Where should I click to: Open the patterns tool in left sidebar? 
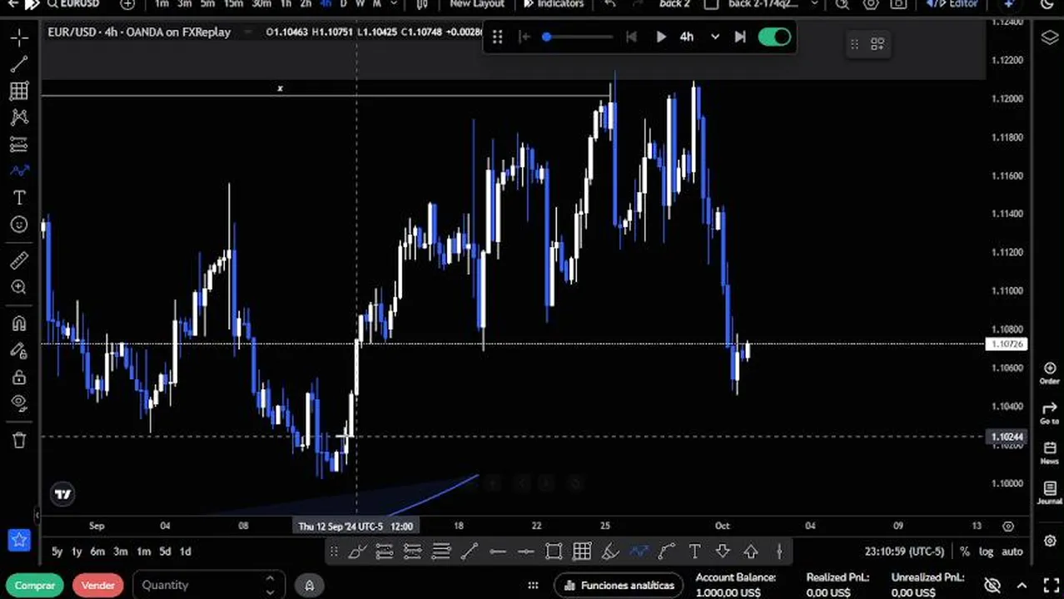click(x=19, y=117)
